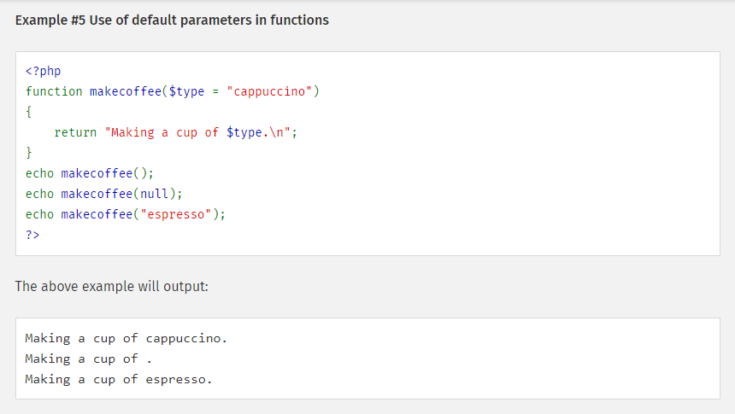Click the opening curly brace line
This screenshot has height=414, width=735.
pos(29,112)
